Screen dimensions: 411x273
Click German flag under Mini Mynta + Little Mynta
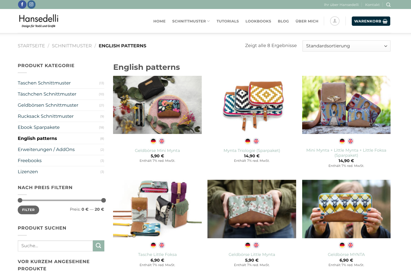(x=342, y=141)
